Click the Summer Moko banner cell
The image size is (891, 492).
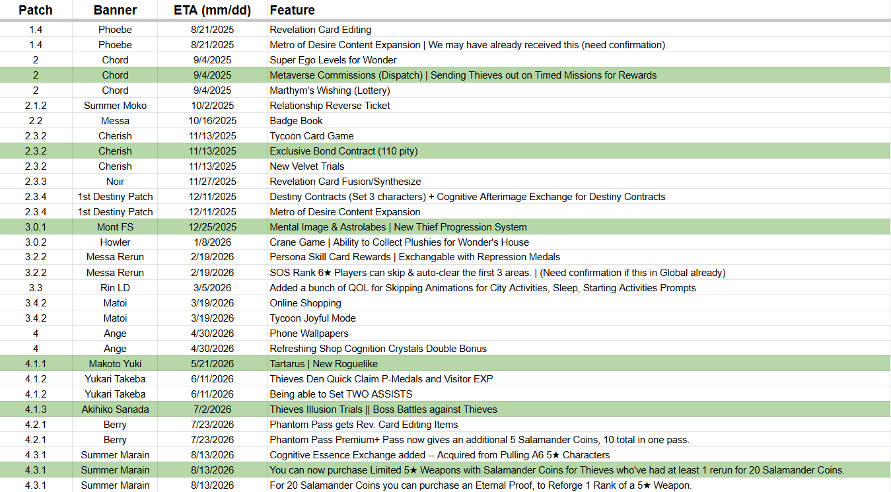click(x=115, y=106)
